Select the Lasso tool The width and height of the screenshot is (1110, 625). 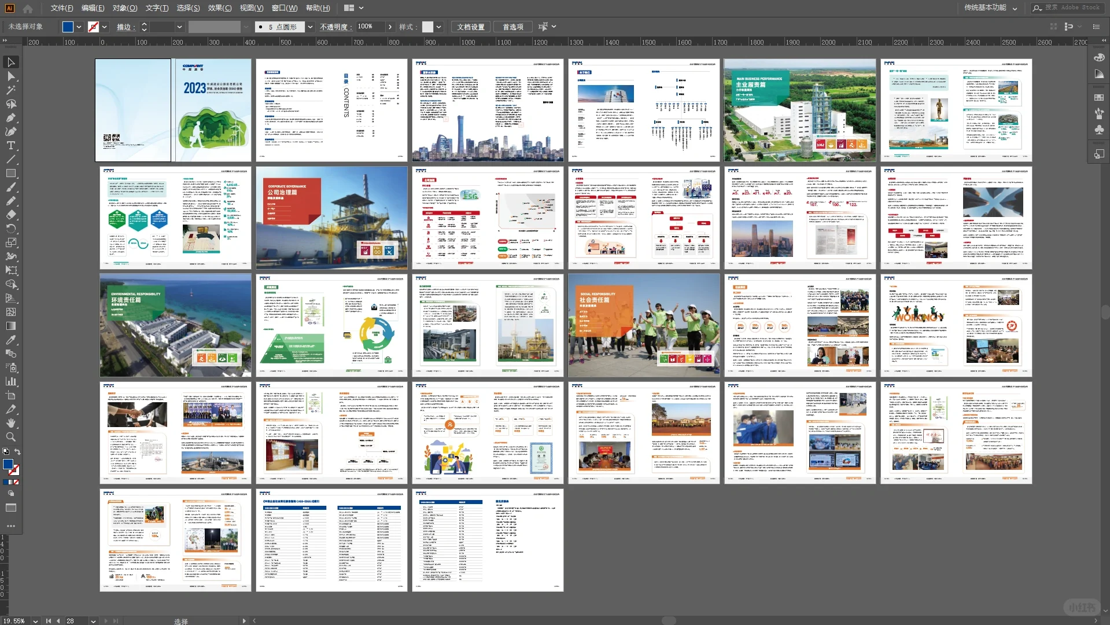pyautogui.click(x=10, y=104)
